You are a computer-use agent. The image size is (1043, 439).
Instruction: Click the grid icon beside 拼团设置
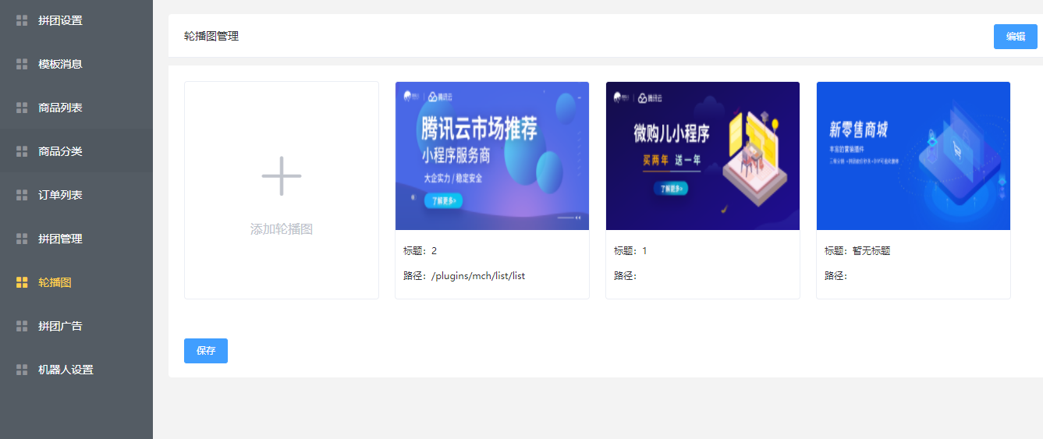pyautogui.click(x=22, y=20)
